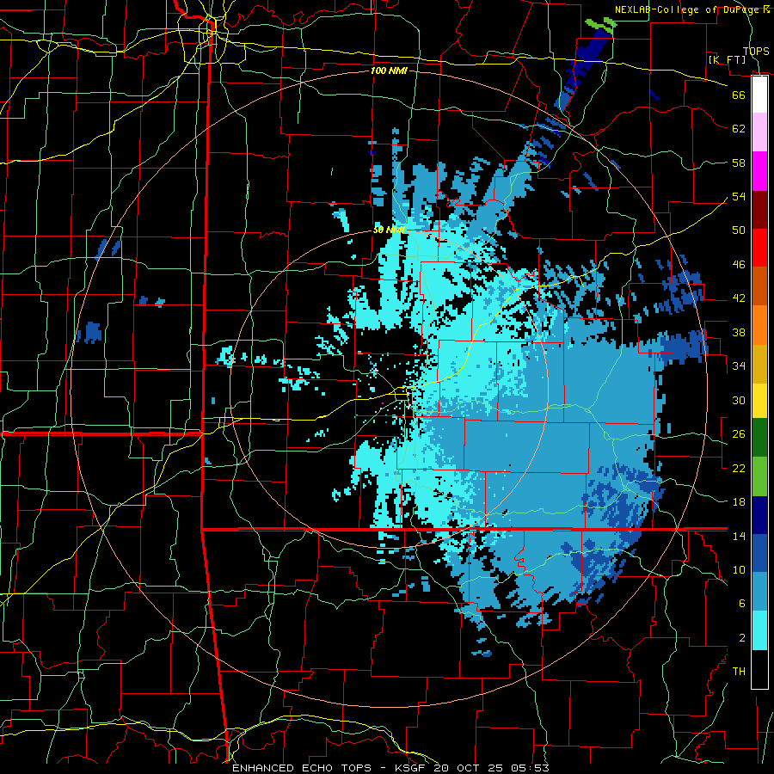Viewport: 774px width, 774px height.
Task: Click the '100 NMI' range ring label
Action: (x=389, y=71)
